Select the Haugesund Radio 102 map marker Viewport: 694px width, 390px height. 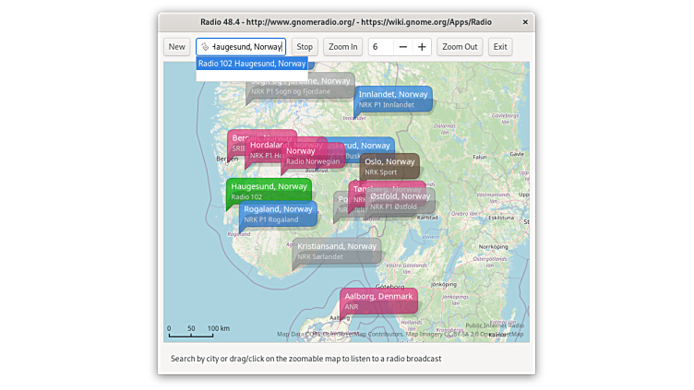click(269, 191)
